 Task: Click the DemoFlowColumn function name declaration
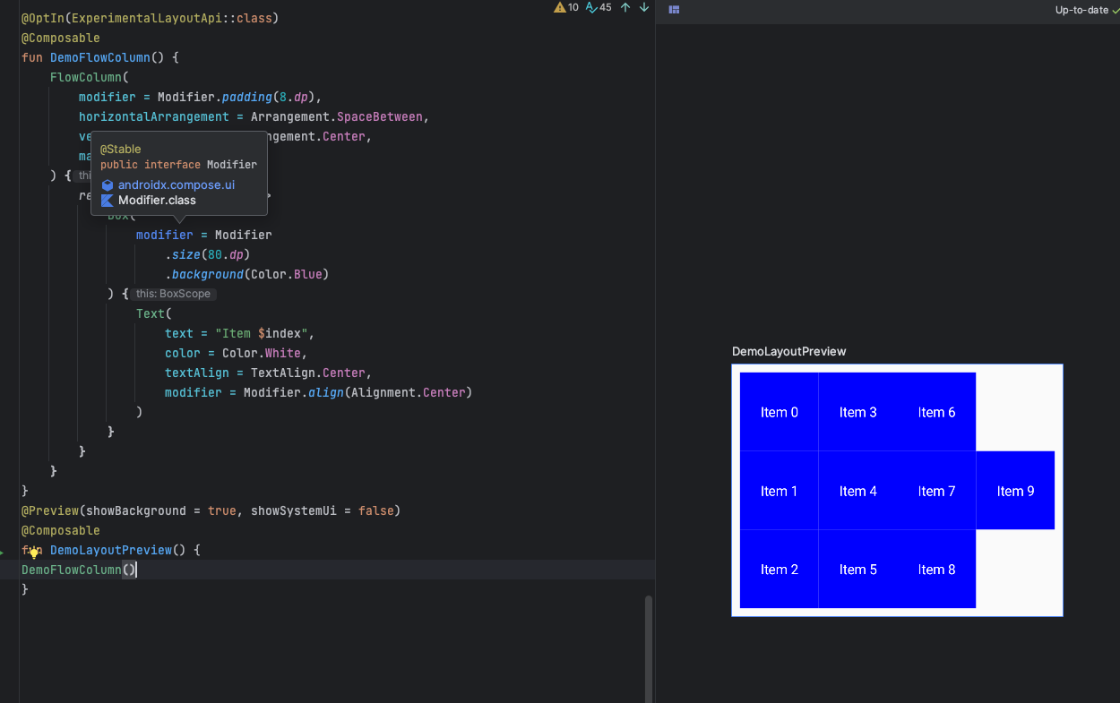pyautogui.click(x=99, y=57)
